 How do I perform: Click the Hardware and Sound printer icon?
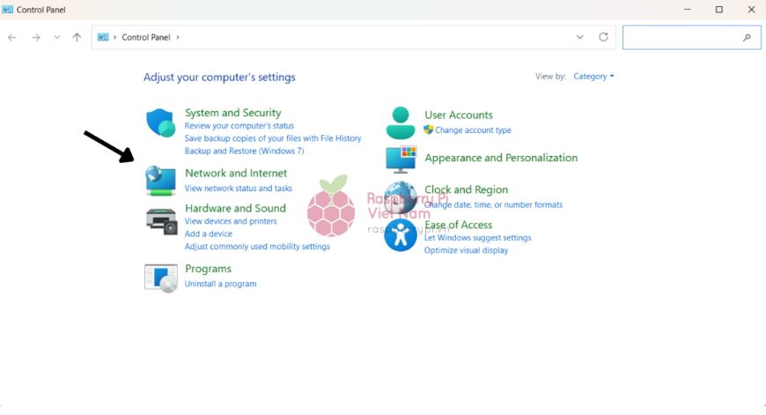pos(161,221)
